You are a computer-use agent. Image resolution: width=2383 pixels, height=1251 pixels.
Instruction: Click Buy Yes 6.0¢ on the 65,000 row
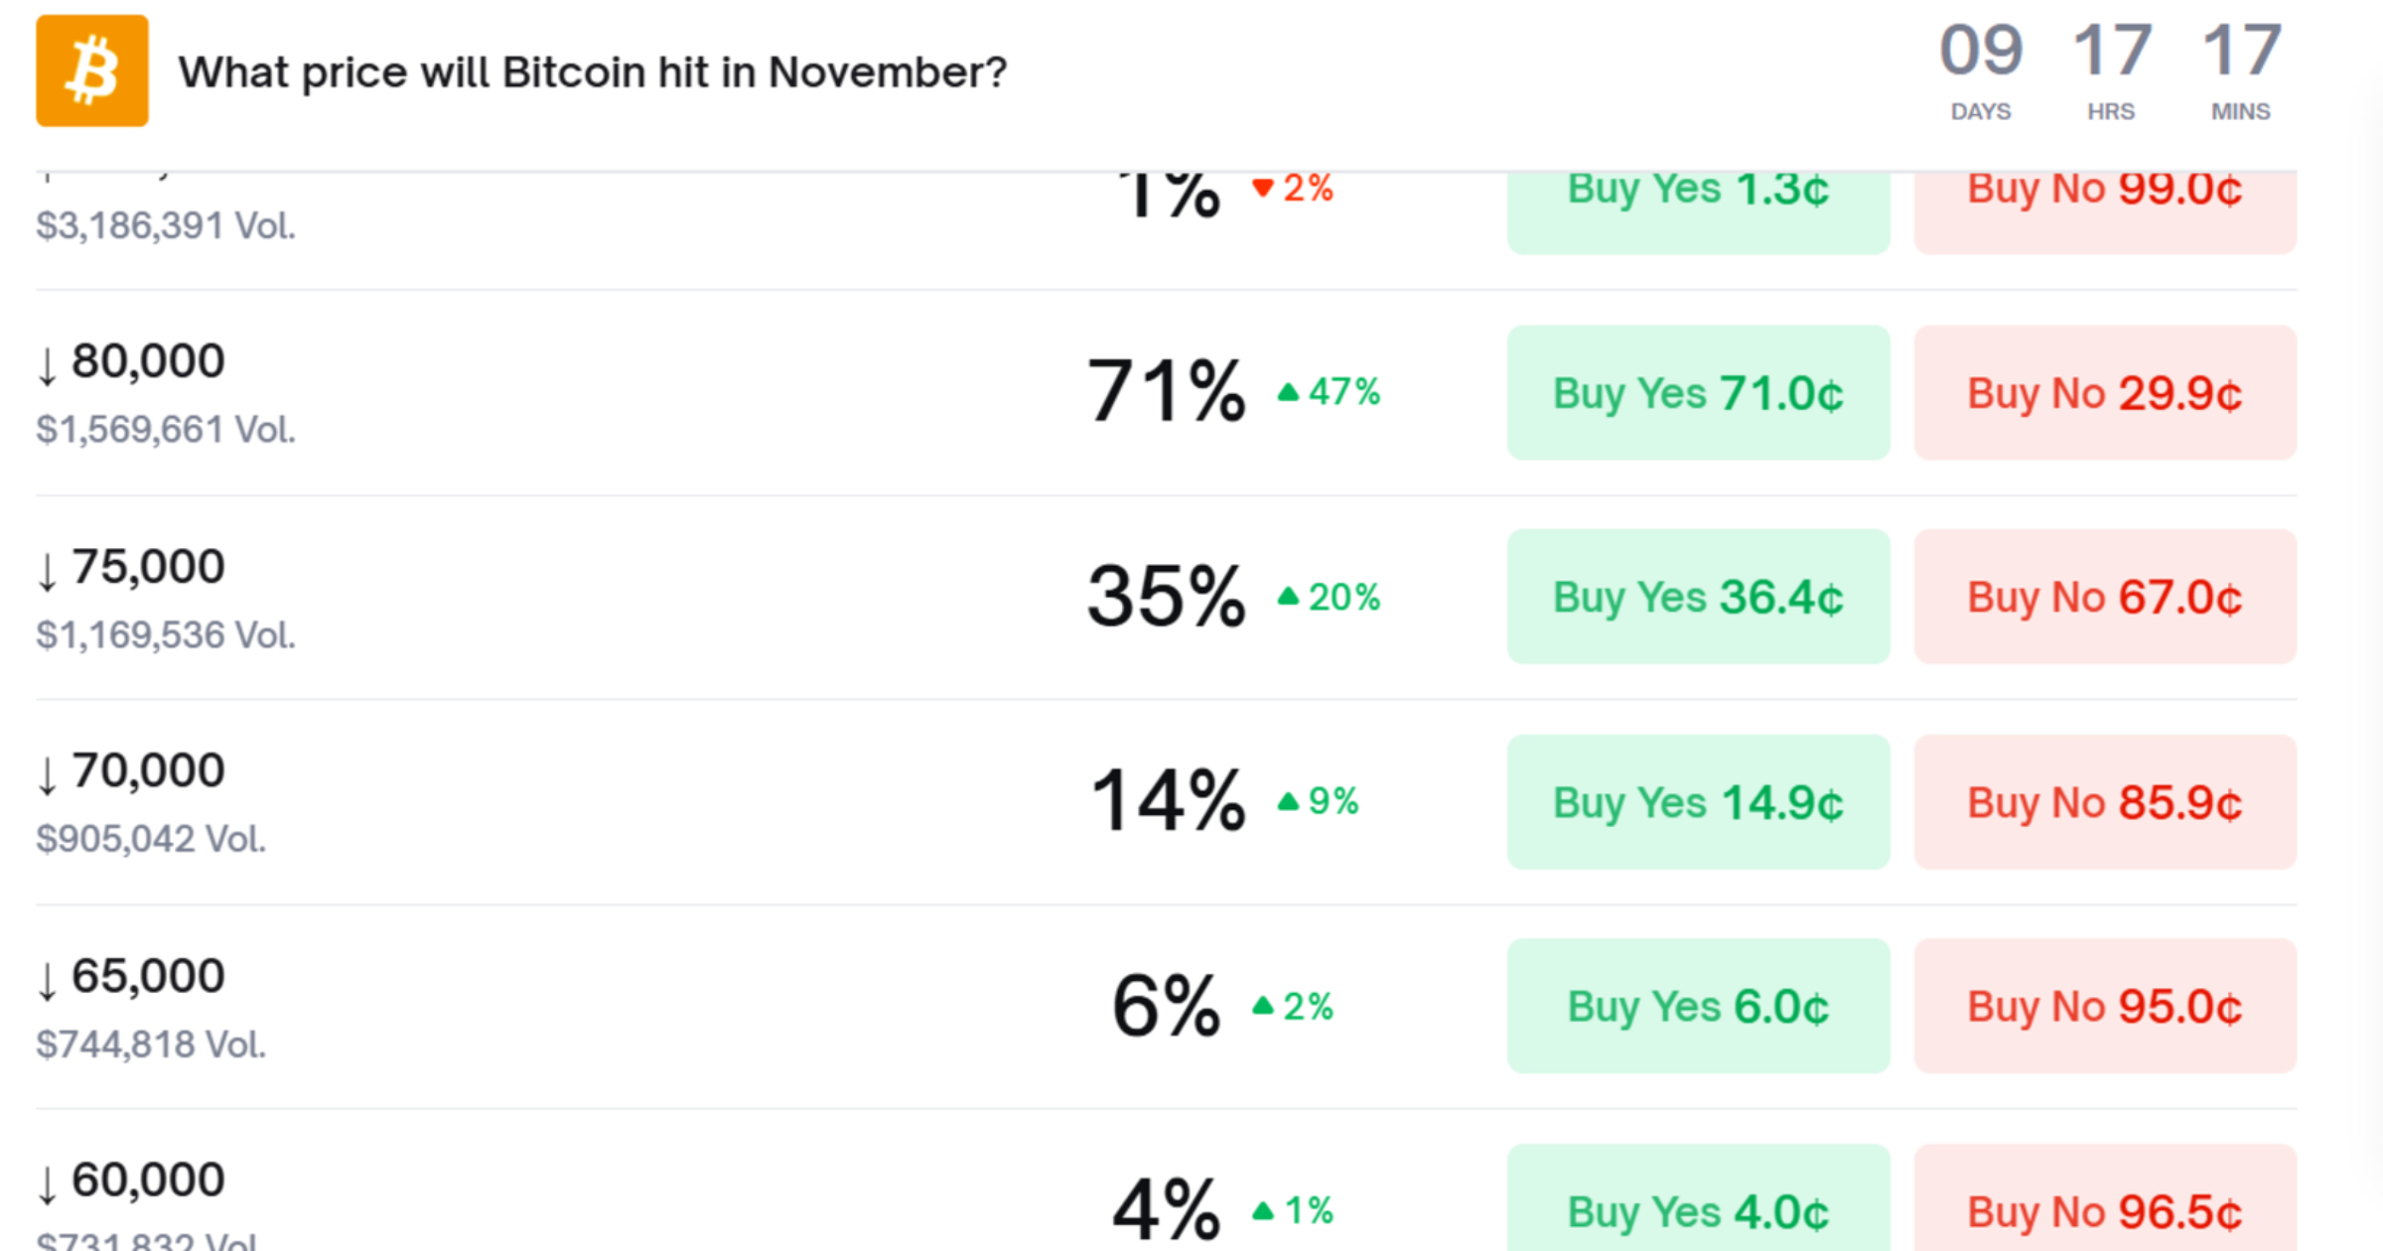1698,1007
